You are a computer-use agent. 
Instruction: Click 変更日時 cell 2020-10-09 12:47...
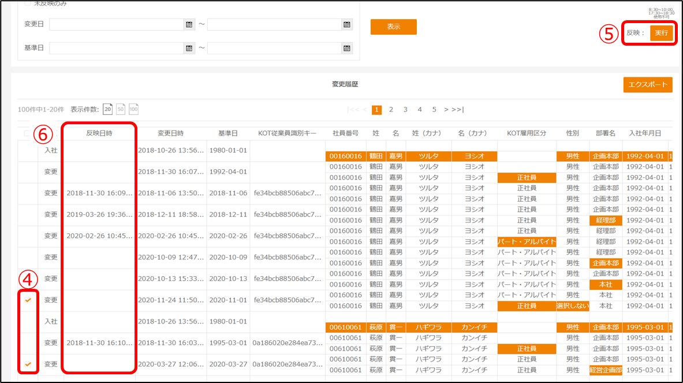[171, 257]
